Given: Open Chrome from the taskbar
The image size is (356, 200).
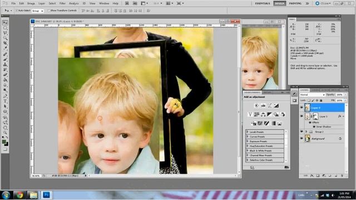Looking at the screenshot, I should click(x=19, y=195).
